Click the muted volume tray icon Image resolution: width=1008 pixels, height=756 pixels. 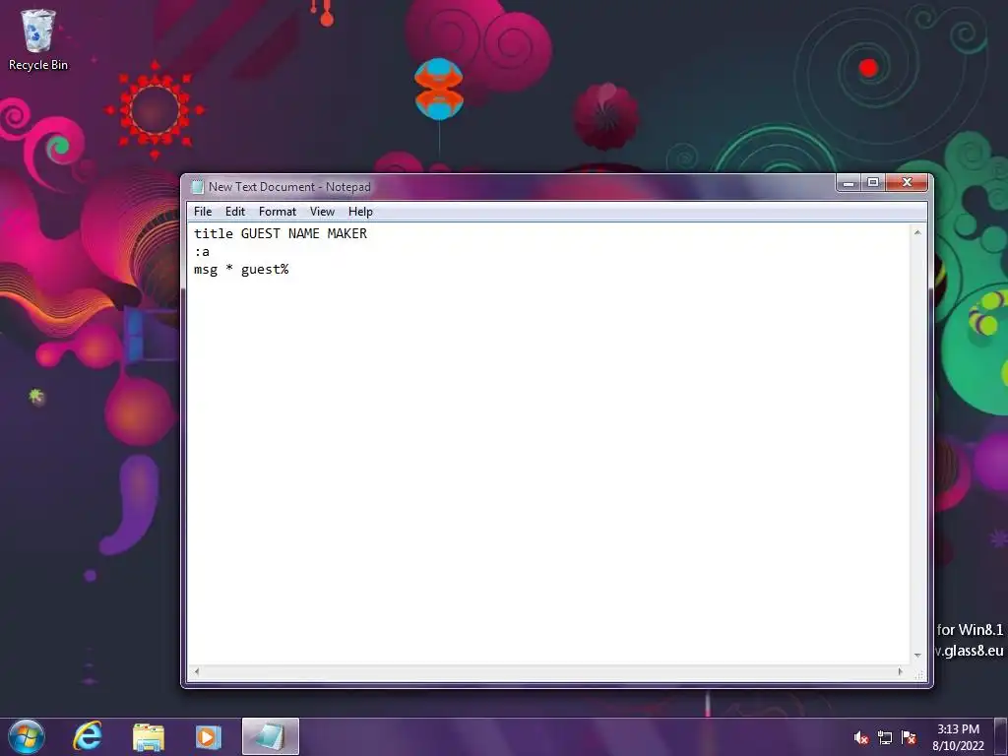pyautogui.click(x=860, y=738)
